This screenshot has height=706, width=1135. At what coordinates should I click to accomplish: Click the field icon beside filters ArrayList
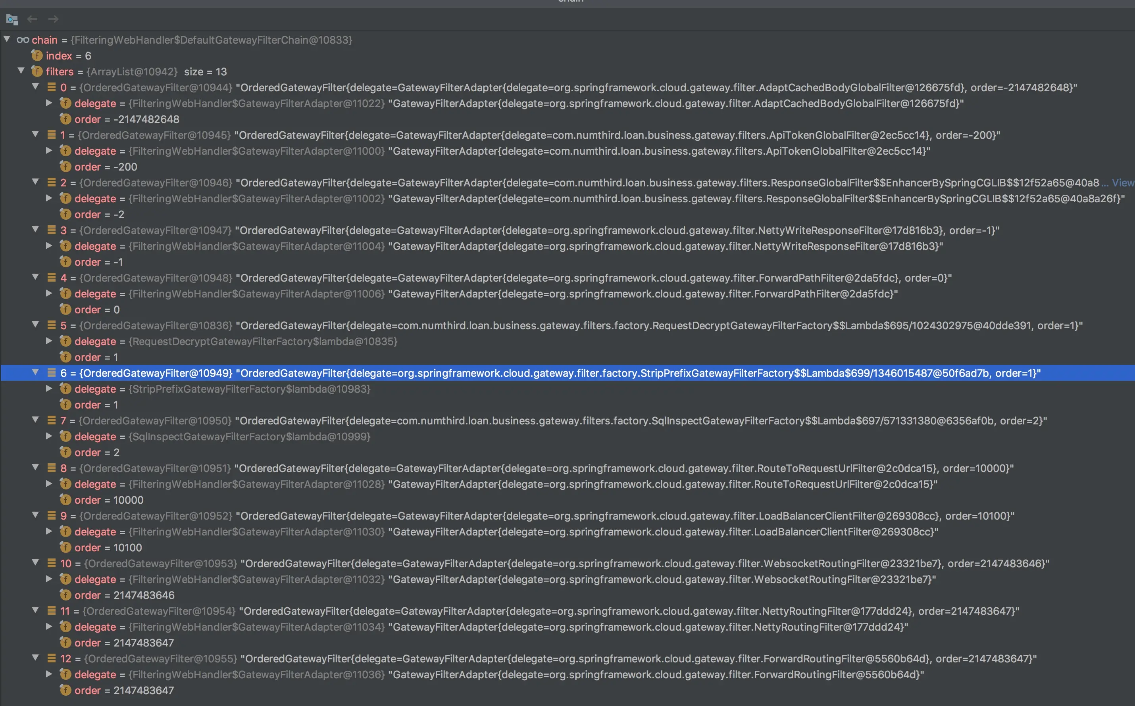tap(37, 71)
